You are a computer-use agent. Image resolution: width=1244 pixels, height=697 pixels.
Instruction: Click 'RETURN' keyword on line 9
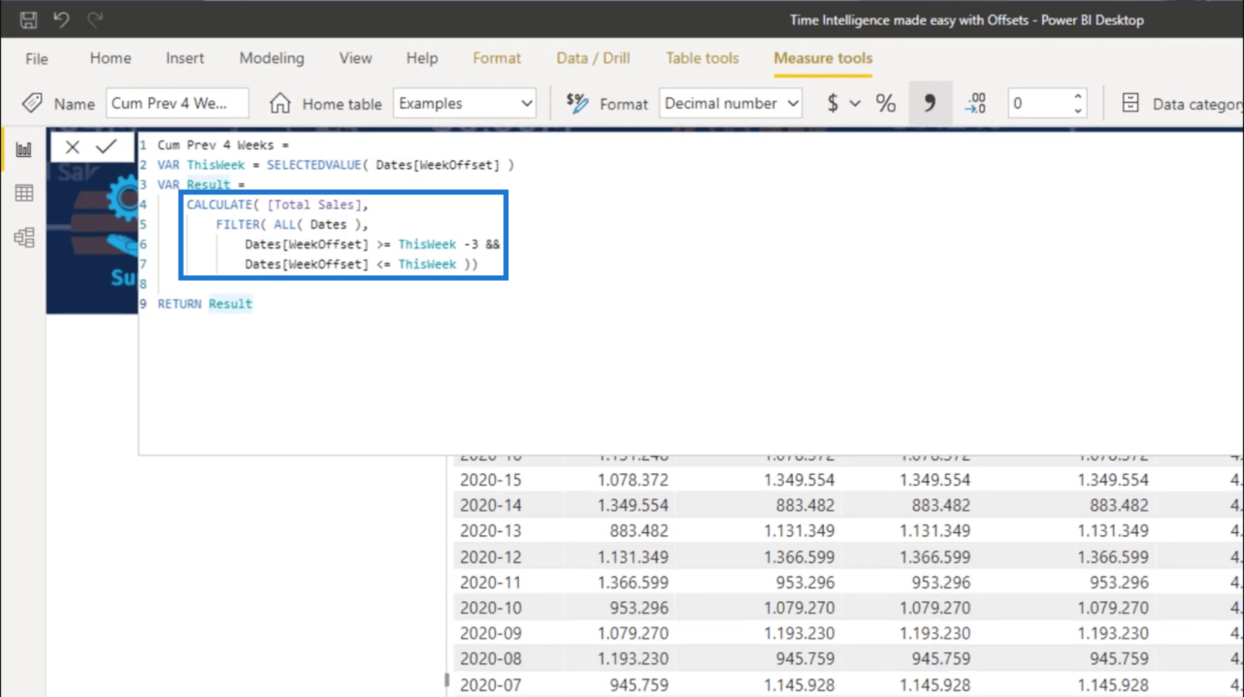click(179, 304)
